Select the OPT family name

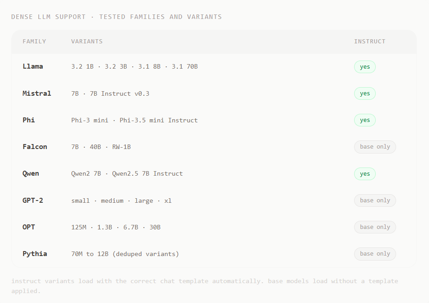[28, 227]
